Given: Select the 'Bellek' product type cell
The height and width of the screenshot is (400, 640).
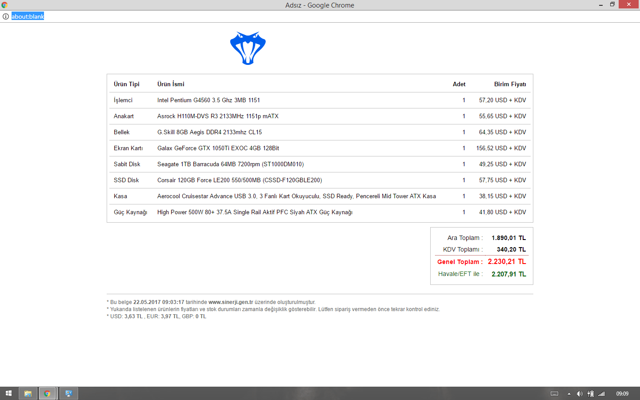Looking at the screenshot, I should (x=122, y=132).
